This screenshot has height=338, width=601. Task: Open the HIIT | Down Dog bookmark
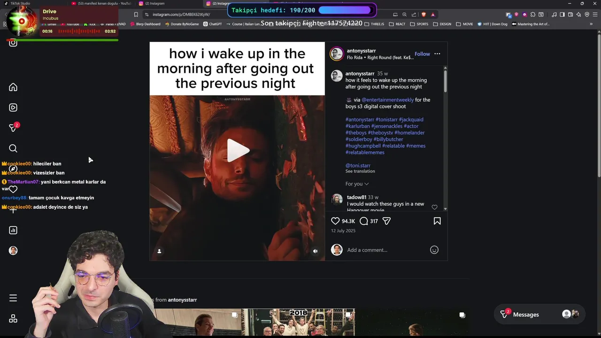493,24
